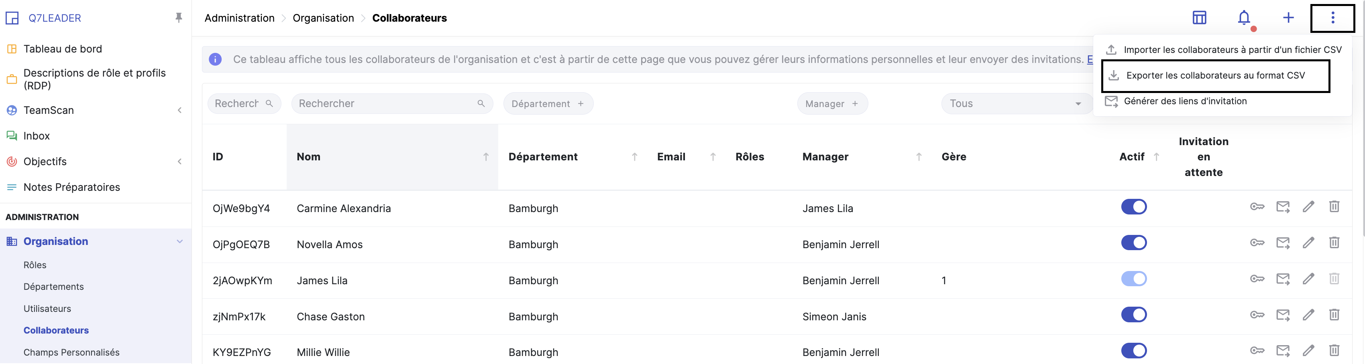Choose Générer des liens d'invitation
The height and width of the screenshot is (364, 1365).
pos(1185,101)
